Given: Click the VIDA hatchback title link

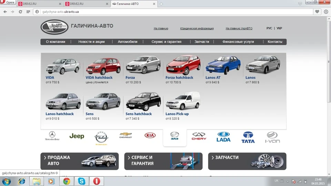Looking at the screenshot, I should click(99, 77).
